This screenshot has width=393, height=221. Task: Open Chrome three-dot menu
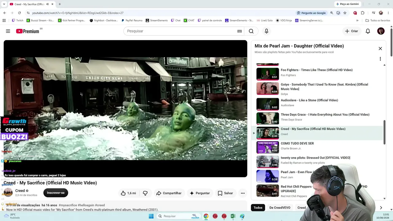coord(388,13)
